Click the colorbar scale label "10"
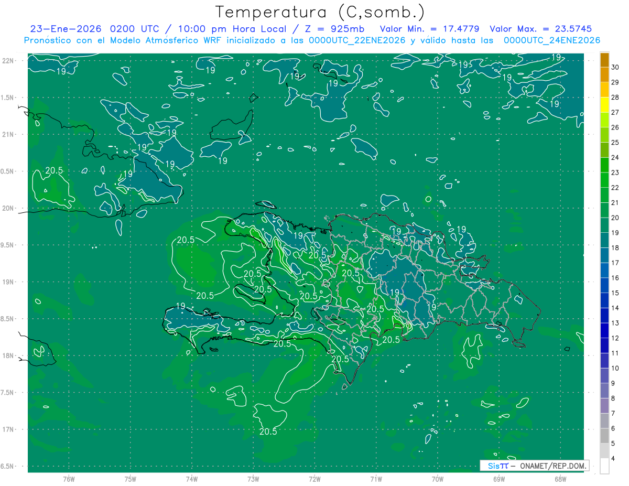Screen dimensions: 629x486 tap(615, 368)
